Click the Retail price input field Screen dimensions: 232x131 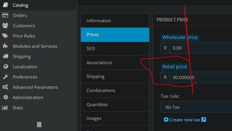201,77
